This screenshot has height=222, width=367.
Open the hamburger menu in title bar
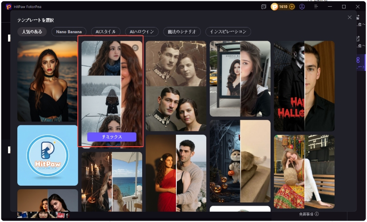coord(316,7)
